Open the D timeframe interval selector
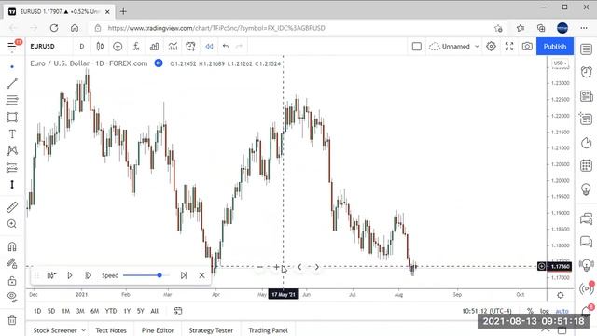The image size is (597, 336). [x=82, y=47]
